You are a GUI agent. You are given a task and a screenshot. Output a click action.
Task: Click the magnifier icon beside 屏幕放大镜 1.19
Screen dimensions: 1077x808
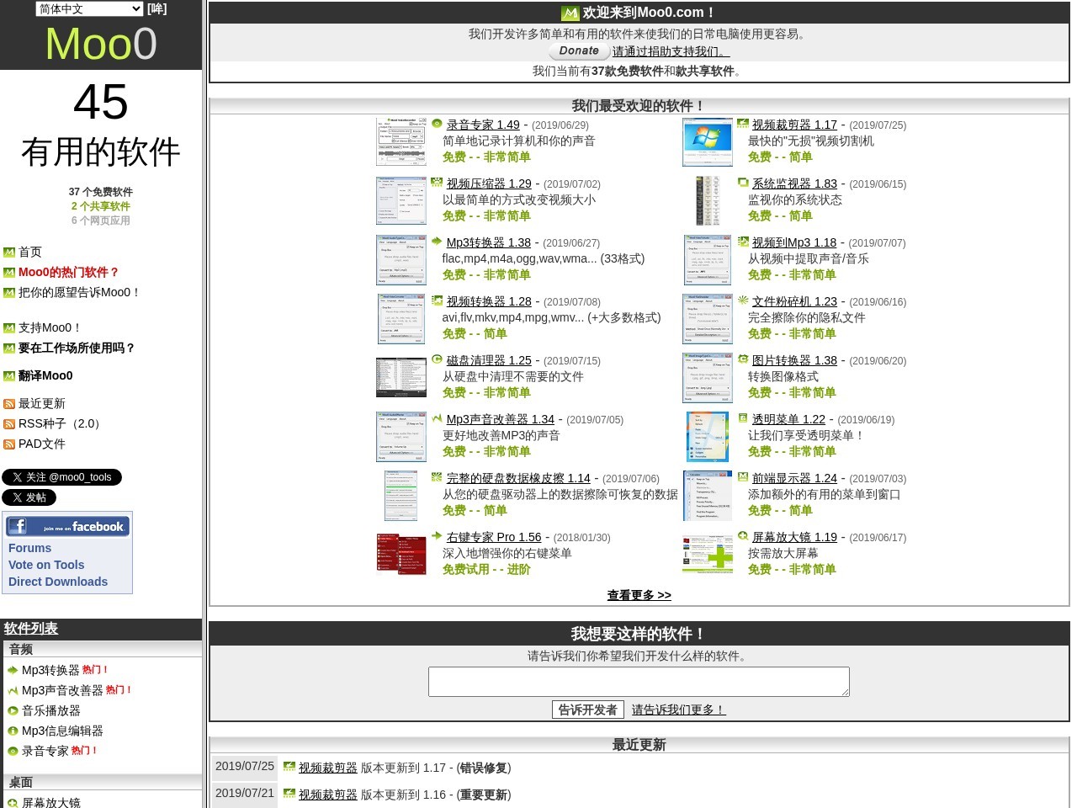(x=743, y=536)
